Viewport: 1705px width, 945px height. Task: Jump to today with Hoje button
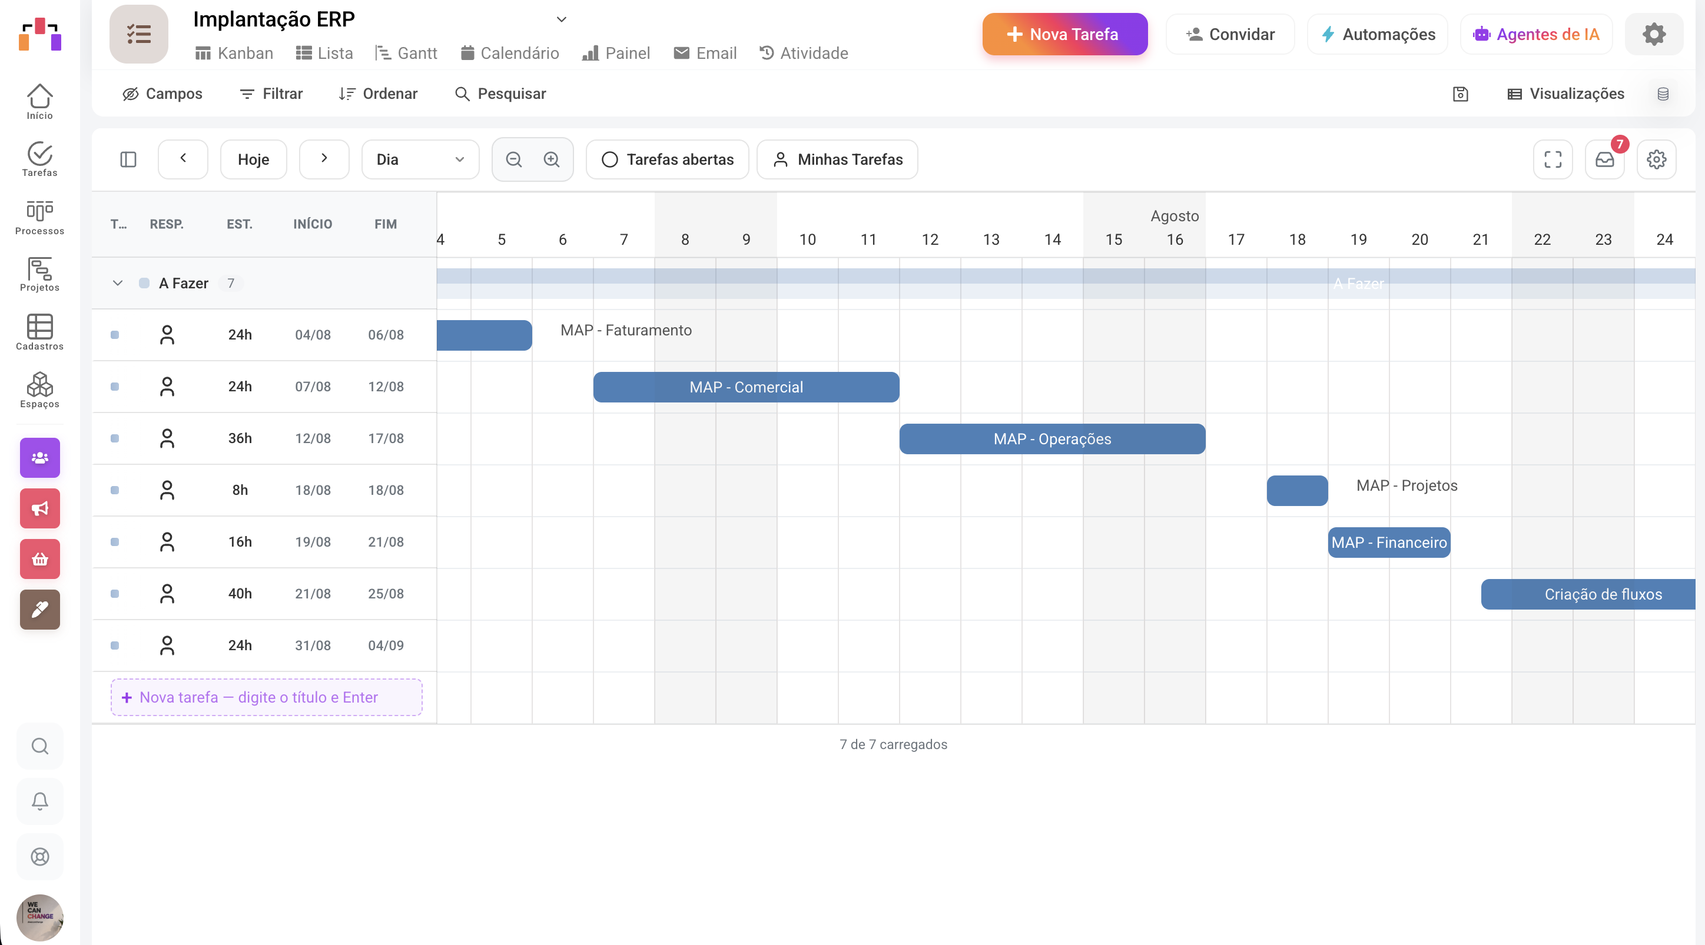click(x=254, y=159)
